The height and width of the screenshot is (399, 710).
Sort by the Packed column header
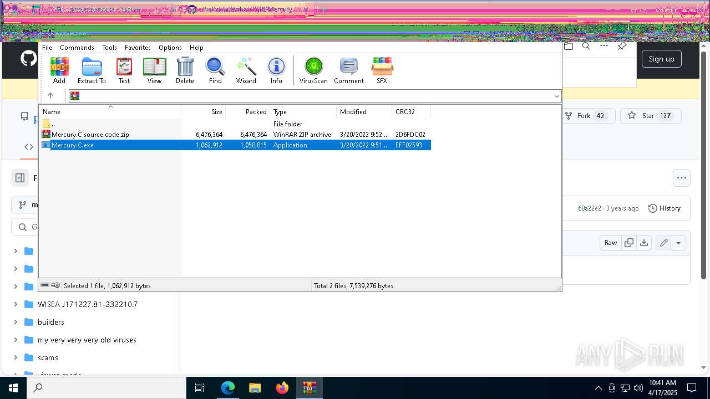tap(248, 112)
